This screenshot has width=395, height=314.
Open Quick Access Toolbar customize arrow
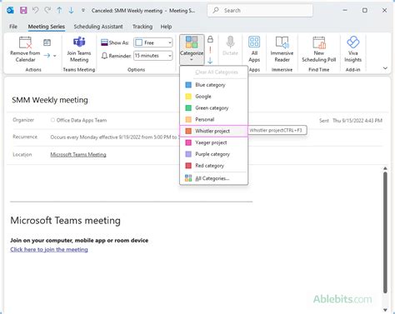83,11
